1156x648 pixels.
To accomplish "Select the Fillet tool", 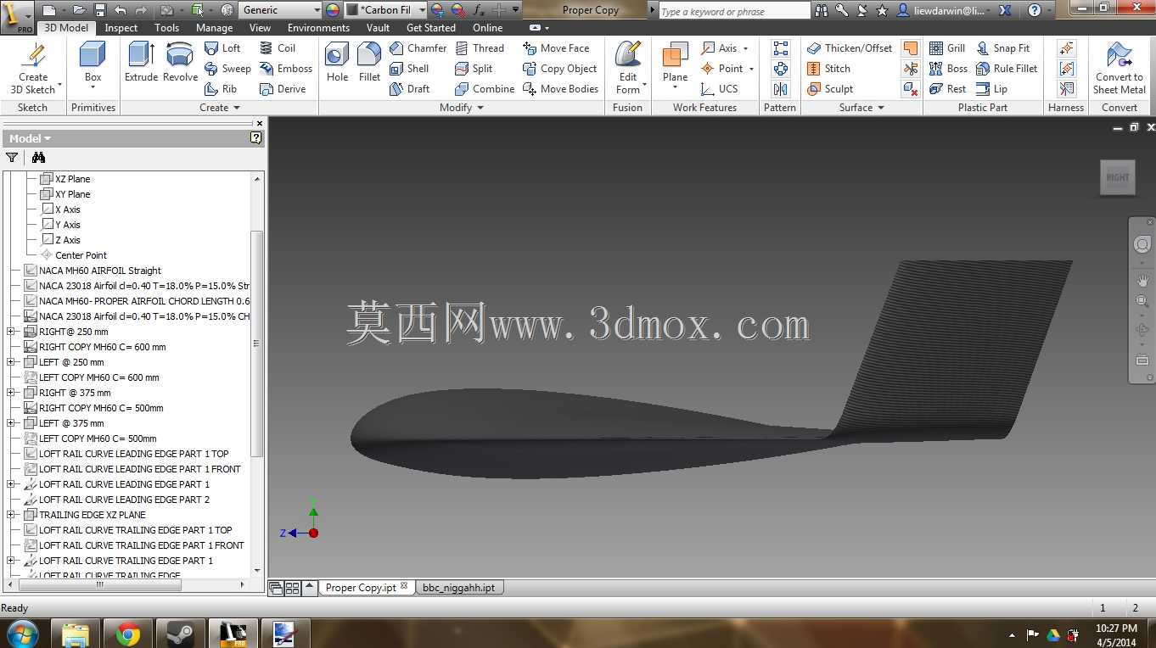I will [x=369, y=62].
